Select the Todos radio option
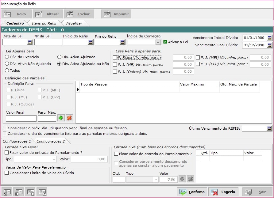This screenshot has height=198, width=274. (x=7, y=70)
